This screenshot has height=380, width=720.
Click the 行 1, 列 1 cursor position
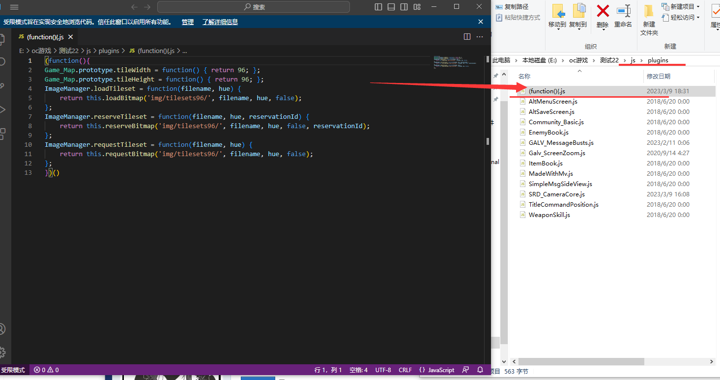point(328,370)
